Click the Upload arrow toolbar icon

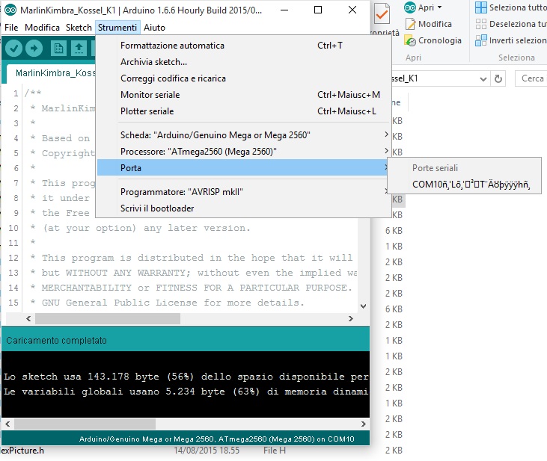pyautogui.click(x=34, y=48)
